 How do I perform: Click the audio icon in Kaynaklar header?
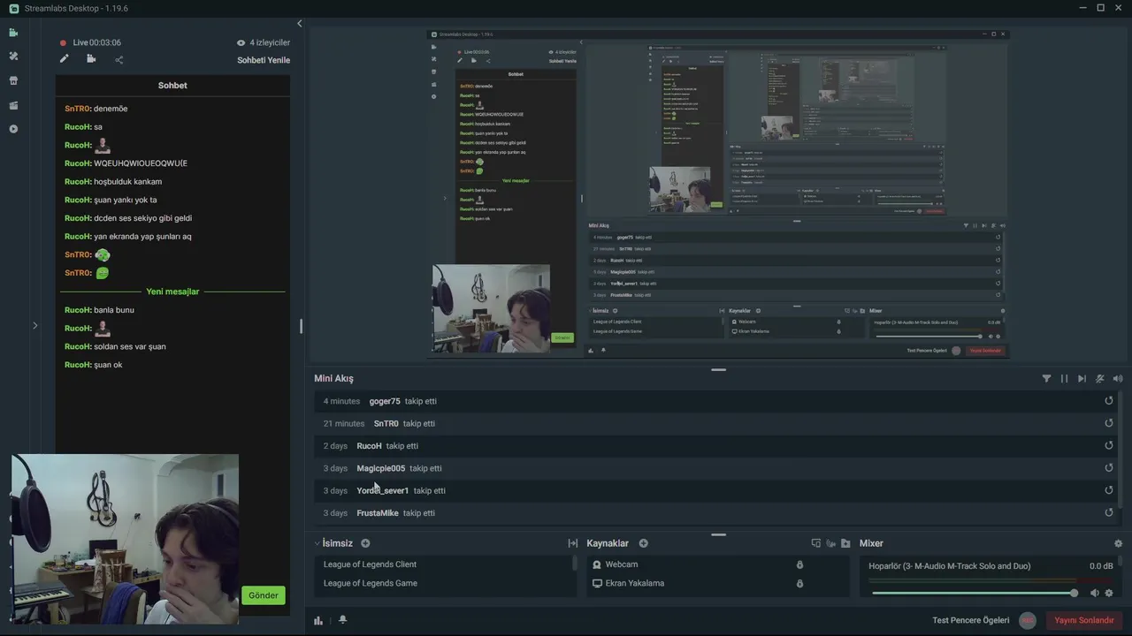click(x=830, y=543)
